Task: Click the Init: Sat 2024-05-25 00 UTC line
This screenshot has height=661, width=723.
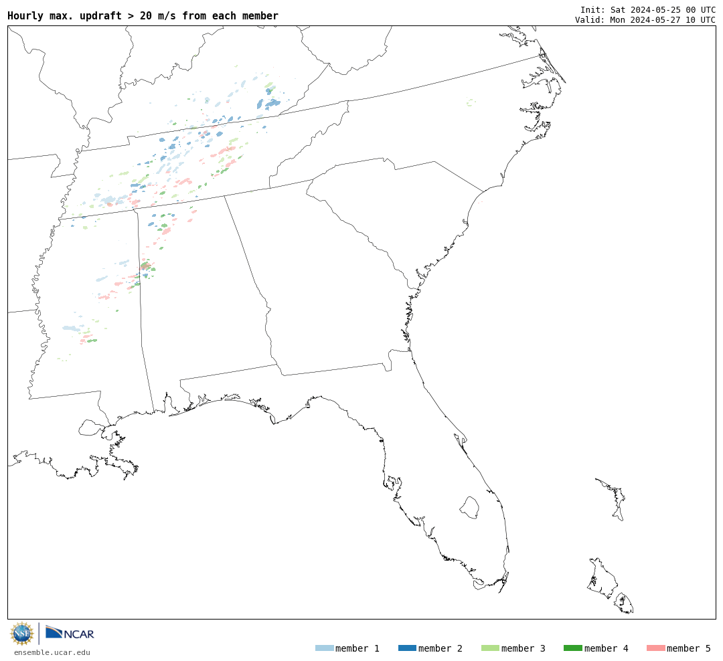Action: (x=648, y=9)
